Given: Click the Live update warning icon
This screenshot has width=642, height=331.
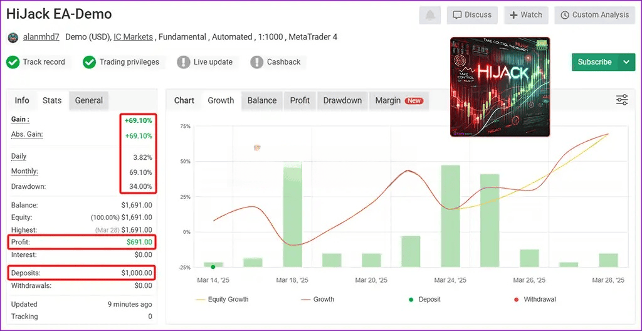Looking at the screenshot, I should click(x=184, y=62).
